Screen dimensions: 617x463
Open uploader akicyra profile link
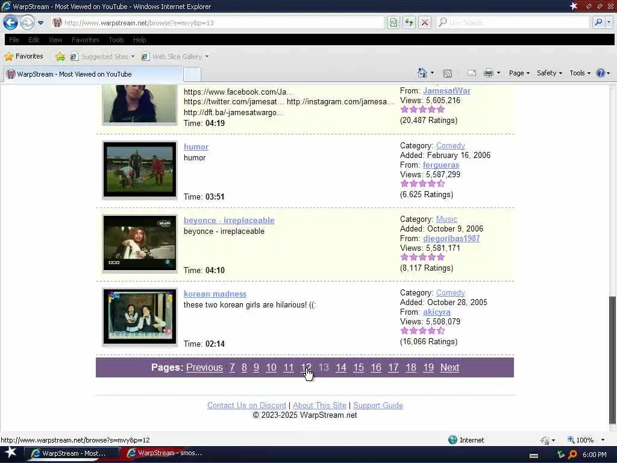click(x=436, y=312)
